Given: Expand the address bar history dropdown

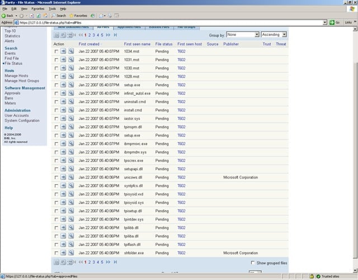Looking at the screenshot, I should [325, 22].
